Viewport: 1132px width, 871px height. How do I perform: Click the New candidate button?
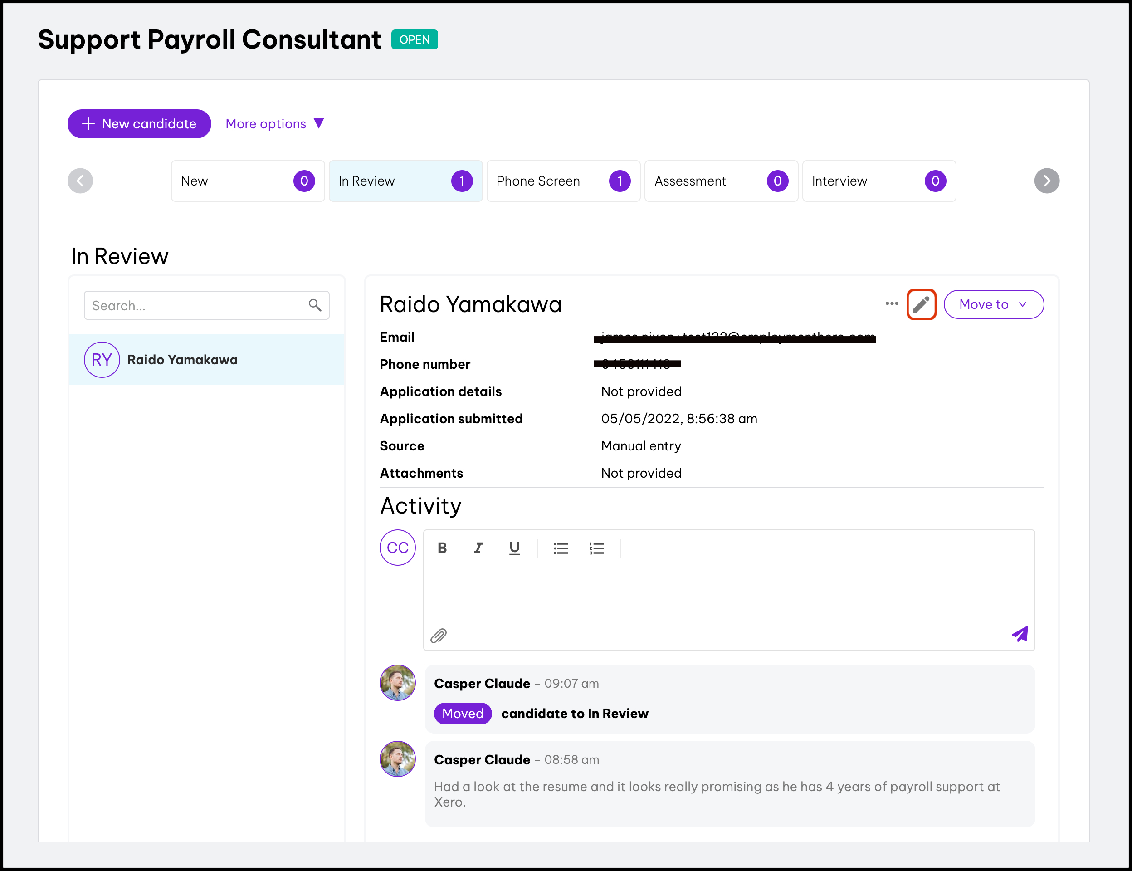tap(139, 124)
